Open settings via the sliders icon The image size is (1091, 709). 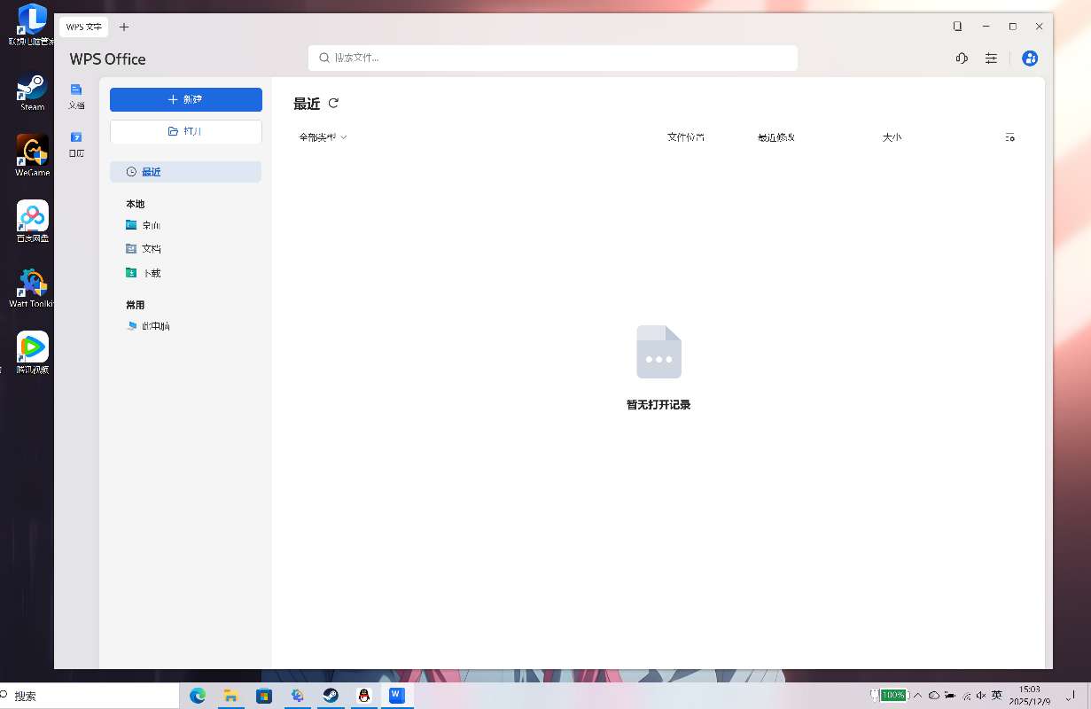pos(991,58)
